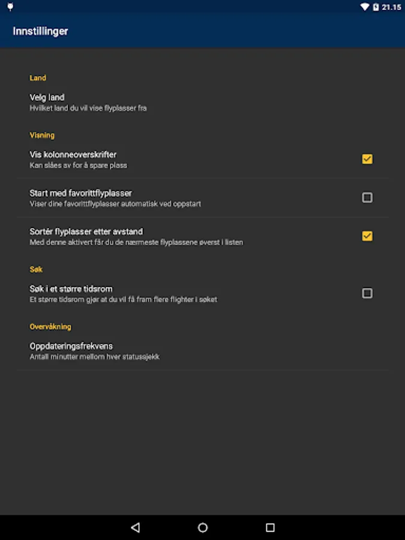Viewport: 405px width, 540px height.
Task: Tap the clock showing 21.15
Action: coord(391,7)
